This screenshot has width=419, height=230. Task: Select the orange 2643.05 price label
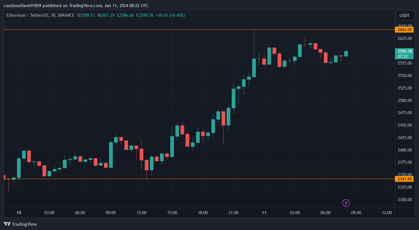point(405,29)
